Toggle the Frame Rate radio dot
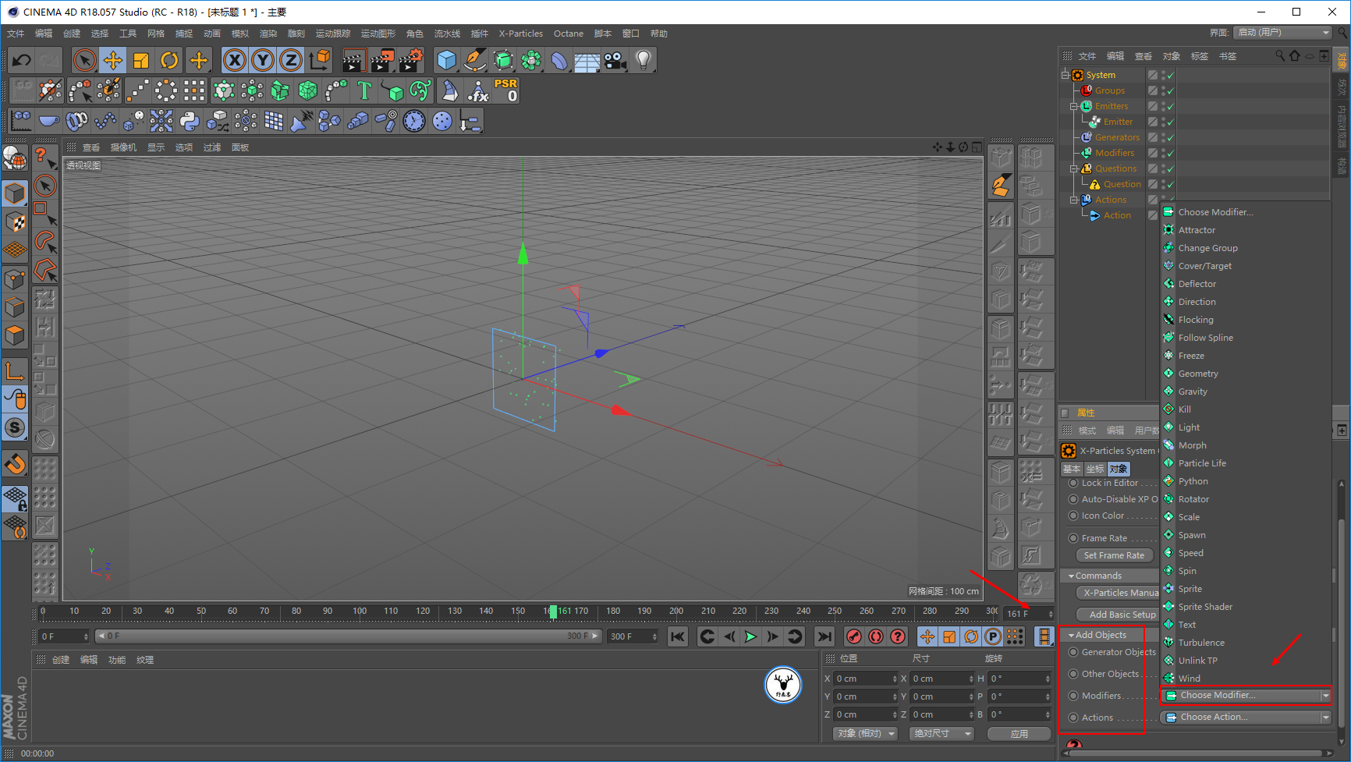 [x=1073, y=538]
